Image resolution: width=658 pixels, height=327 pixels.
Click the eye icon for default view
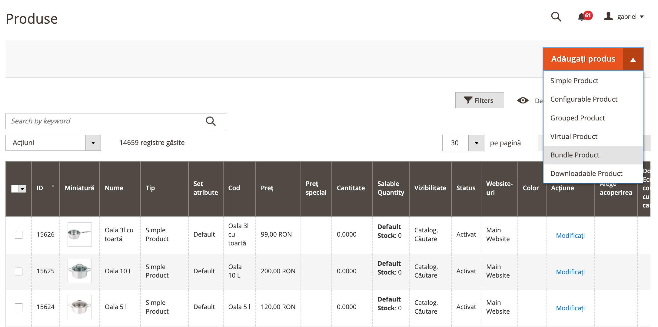(523, 100)
